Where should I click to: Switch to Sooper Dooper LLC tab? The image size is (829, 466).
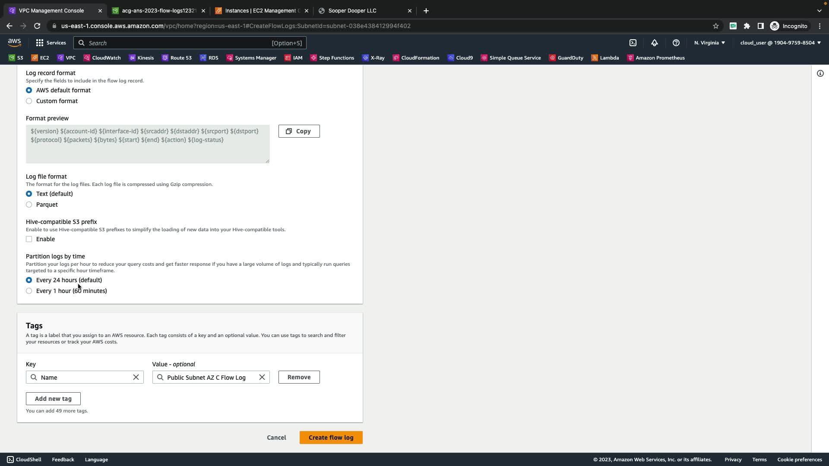click(352, 11)
